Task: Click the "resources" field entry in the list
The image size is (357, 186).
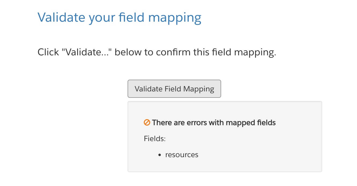Action: point(182,155)
